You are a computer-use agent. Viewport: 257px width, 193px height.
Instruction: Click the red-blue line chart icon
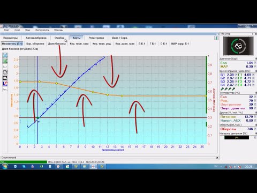[5, 84]
